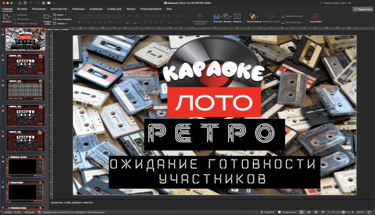Open the Рецензирование tab
375x215 pixels.
tap(151, 9)
